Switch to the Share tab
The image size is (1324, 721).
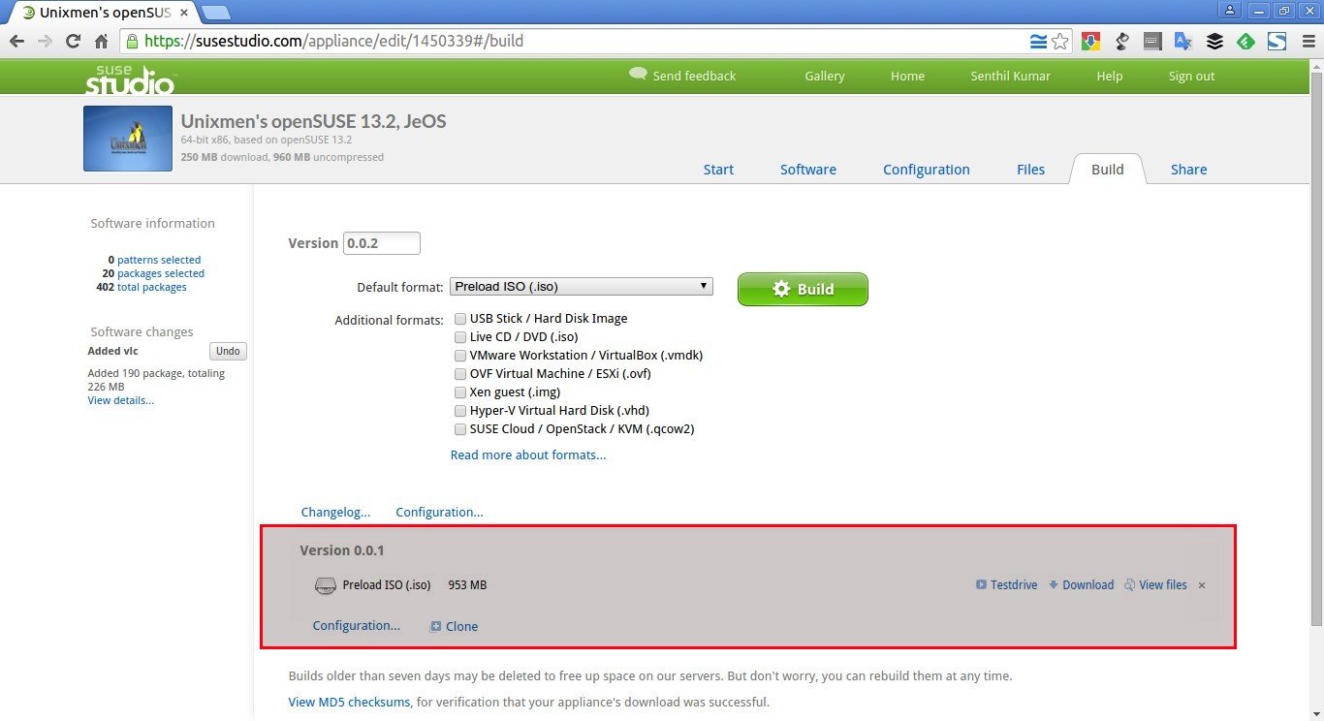coord(1189,170)
